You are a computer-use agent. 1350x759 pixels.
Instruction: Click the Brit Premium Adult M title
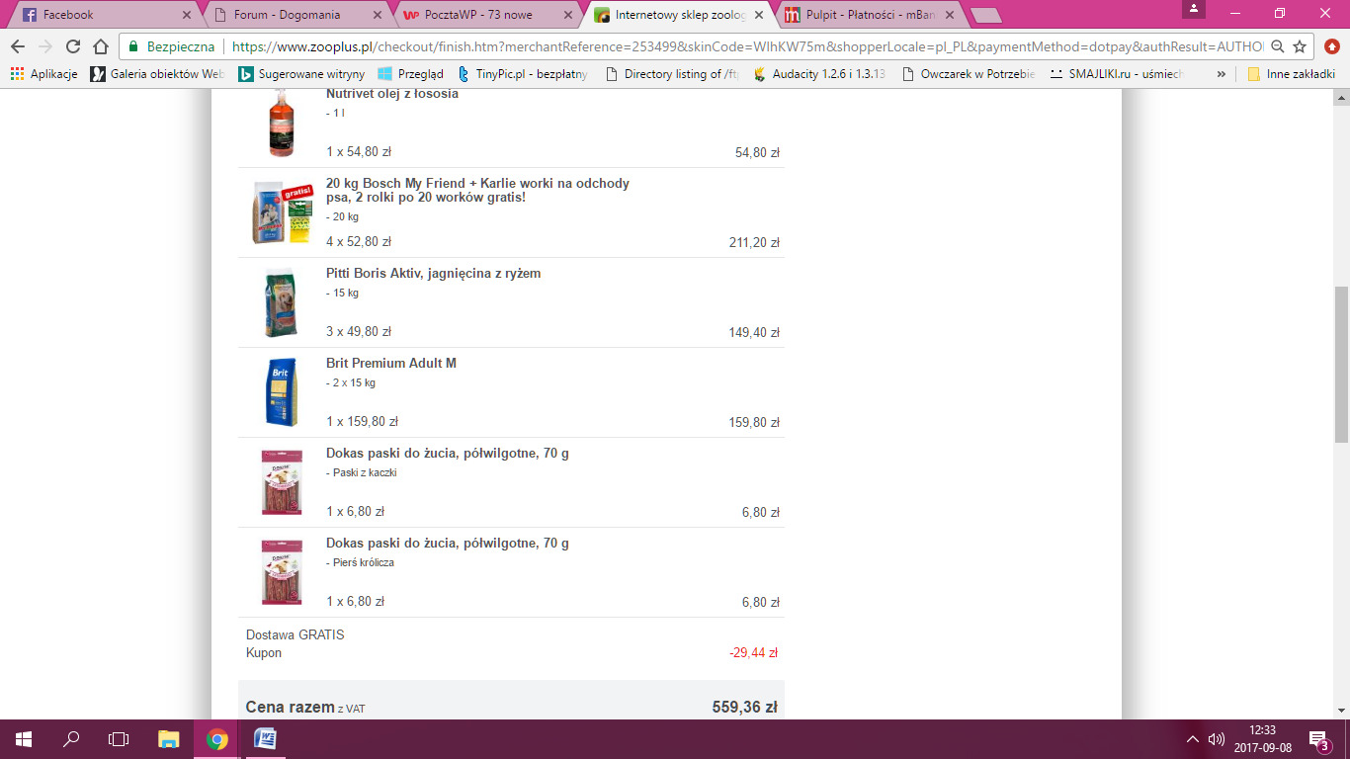click(391, 363)
